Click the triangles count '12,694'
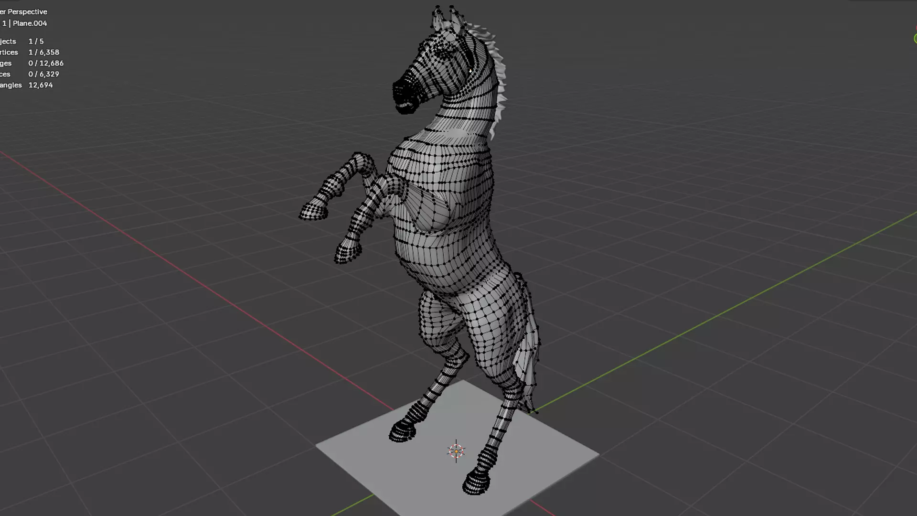 click(x=41, y=85)
